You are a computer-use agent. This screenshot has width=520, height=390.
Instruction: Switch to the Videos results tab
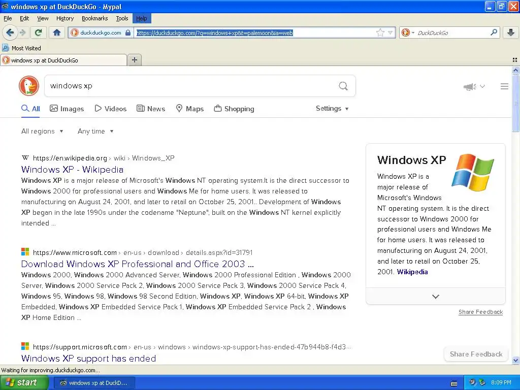tap(110, 109)
